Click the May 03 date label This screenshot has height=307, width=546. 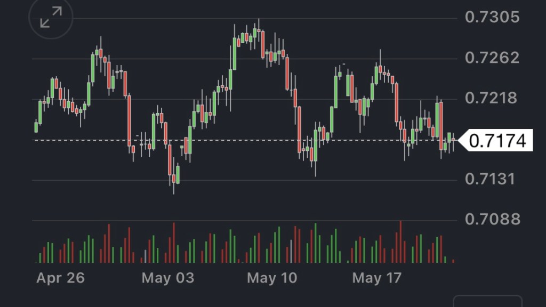(168, 278)
